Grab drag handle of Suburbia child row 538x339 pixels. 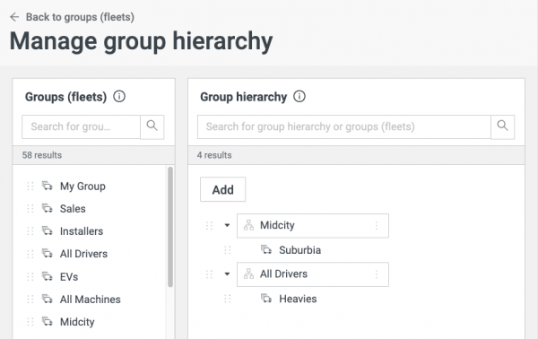[228, 250]
